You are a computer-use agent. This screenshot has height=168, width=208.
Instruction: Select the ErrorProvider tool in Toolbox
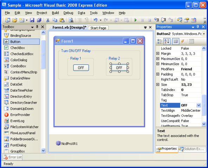pos(21,115)
